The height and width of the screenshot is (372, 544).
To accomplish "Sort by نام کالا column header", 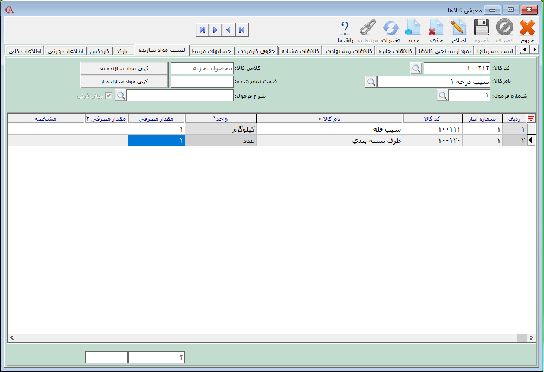I will click(329, 119).
